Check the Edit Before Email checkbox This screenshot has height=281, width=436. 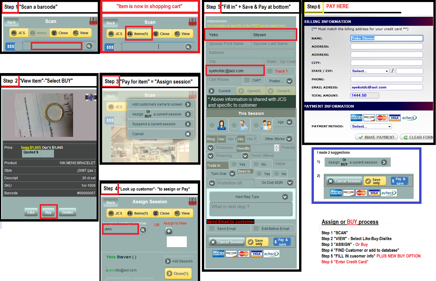coord(256,229)
